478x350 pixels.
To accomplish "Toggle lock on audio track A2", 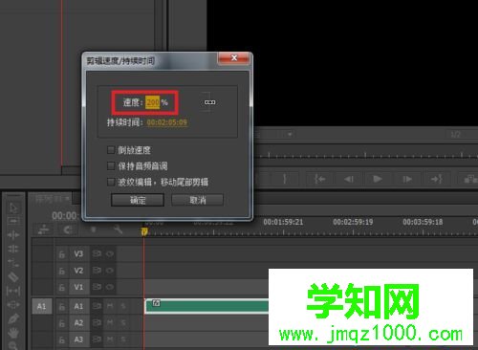I will coord(62,323).
